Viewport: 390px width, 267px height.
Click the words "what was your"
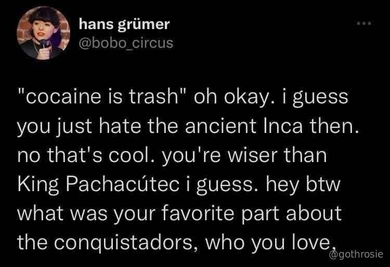click(x=86, y=214)
